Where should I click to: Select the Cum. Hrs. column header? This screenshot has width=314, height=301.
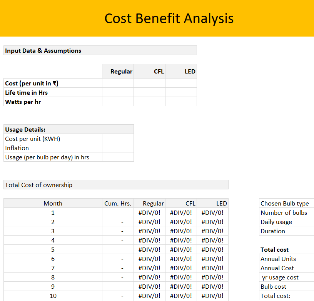118,203
